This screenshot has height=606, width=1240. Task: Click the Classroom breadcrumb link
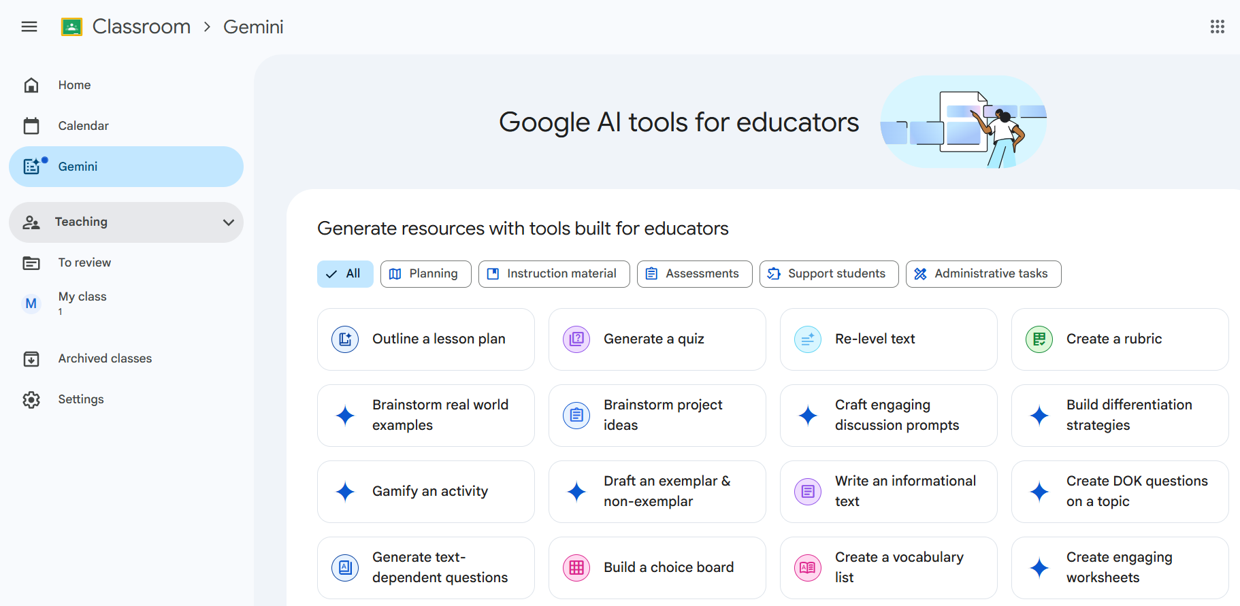(141, 27)
